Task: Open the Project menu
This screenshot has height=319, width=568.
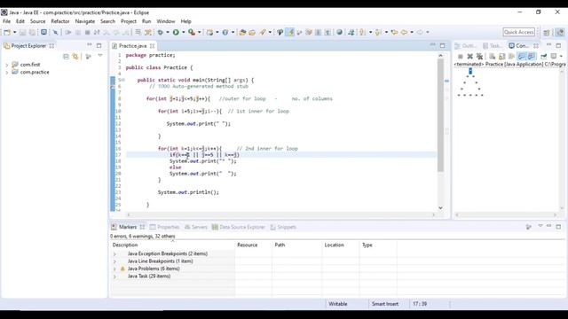Action: point(129,21)
